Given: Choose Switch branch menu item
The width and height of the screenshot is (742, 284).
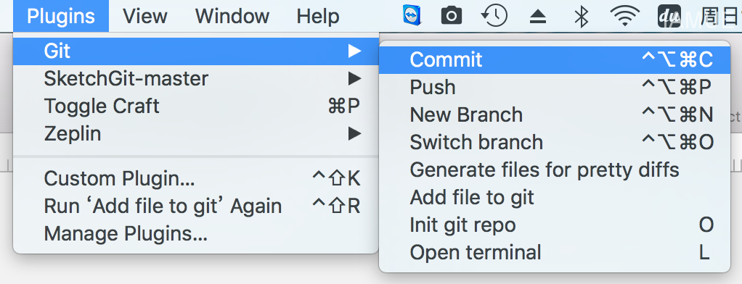Looking at the screenshot, I should [x=555, y=143].
